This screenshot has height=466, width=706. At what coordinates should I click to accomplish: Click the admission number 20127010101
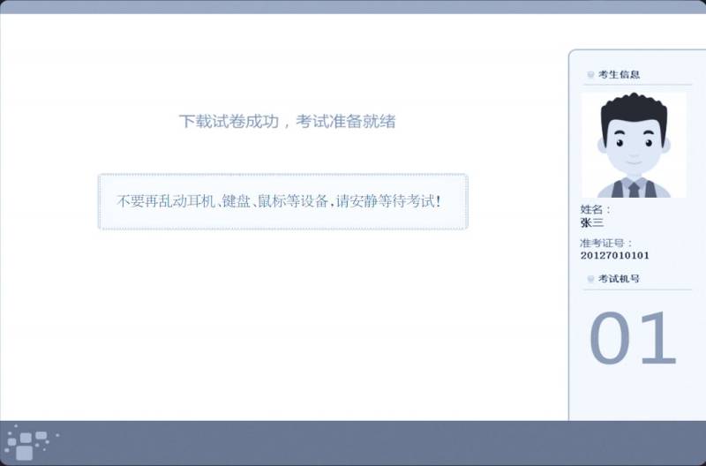tap(614, 255)
